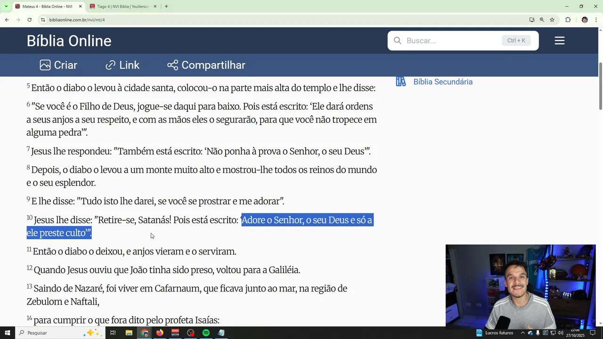603x339 pixels.
Task: Open Voicemeeter from the taskbar
Action: pos(175,333)
